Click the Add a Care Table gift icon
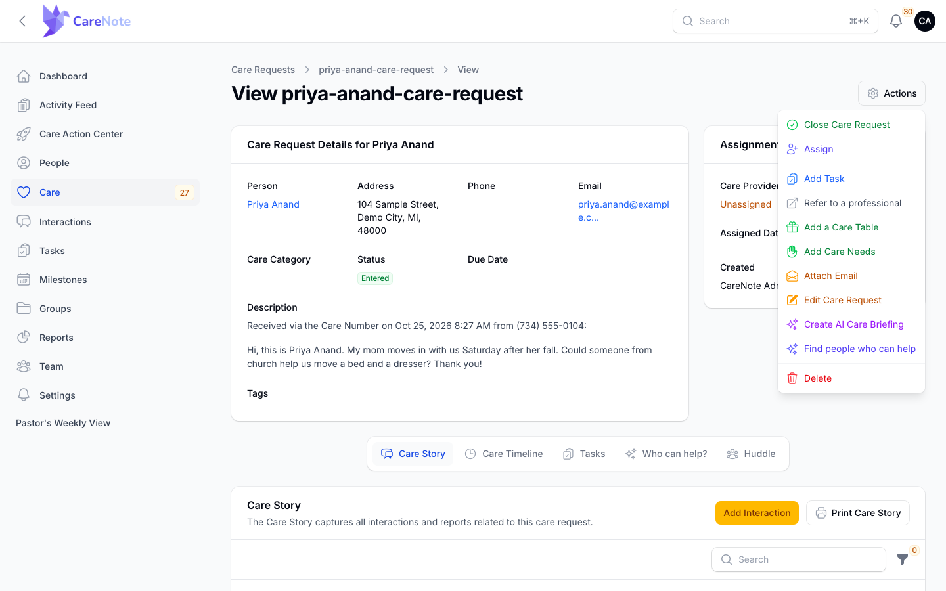The width and height of the screenshot is (946, 591). coord(792,227)
